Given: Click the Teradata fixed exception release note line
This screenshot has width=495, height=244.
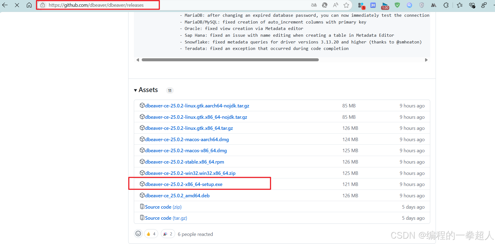Looking at the screenshot, I should (264, 49).
